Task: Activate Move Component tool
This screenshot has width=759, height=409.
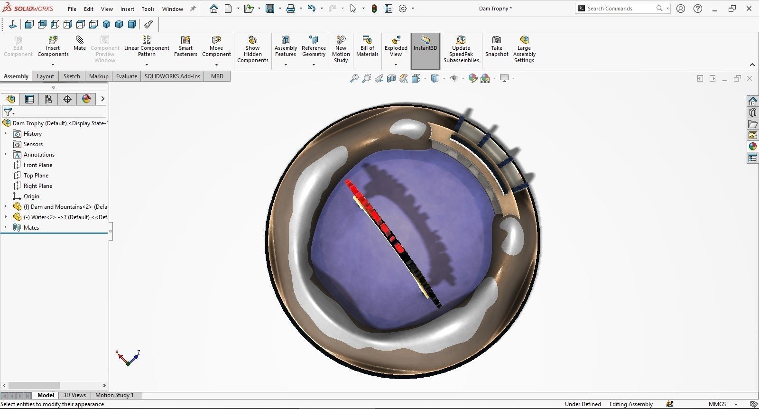Action: 216,46
